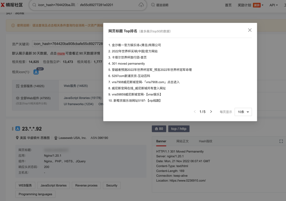Open the API dropdown menu
Viewport: 286px width, 201px height.
(273, 5)
